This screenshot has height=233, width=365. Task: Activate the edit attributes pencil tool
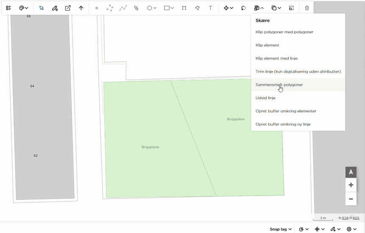(55, 8)
